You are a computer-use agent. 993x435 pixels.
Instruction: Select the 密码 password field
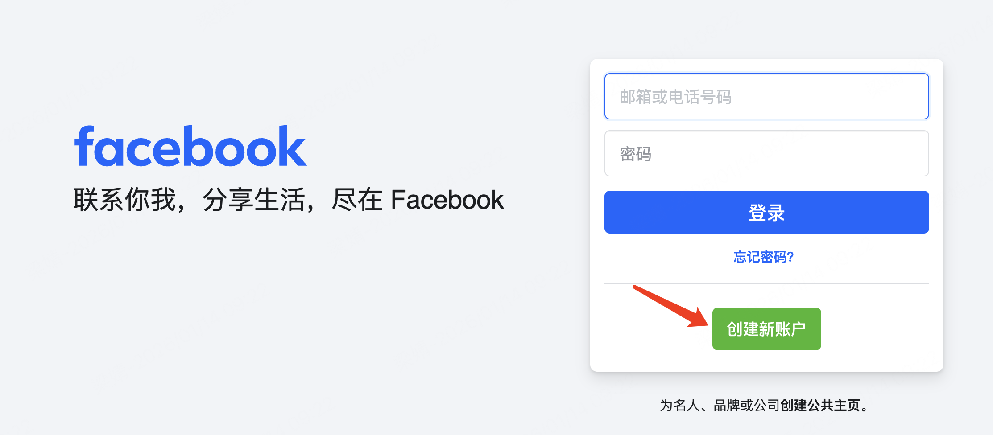(x=766, y=153)
